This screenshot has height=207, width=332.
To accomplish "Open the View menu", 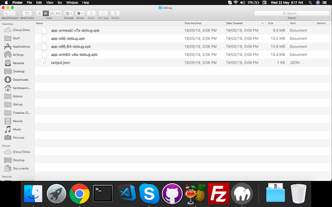I will click(x=50, y=3).
